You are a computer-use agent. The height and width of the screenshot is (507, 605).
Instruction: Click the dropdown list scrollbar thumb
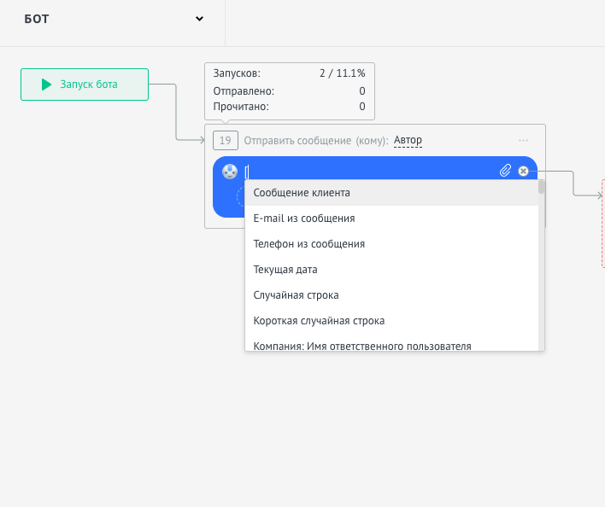point(541,187)
